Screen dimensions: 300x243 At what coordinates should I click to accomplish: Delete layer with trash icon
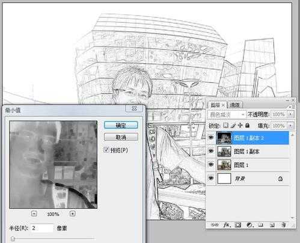point(283,225)
